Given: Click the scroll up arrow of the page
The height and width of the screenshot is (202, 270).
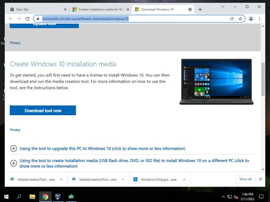Looking at the screenshot, I should point(263,26).
